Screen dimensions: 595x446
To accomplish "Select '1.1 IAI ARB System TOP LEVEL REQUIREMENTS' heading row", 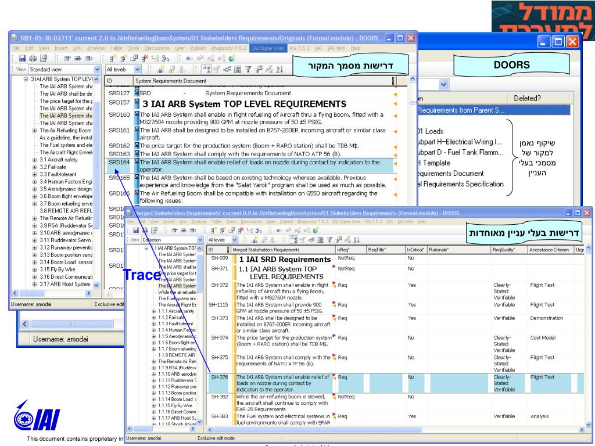I will point(395,273).
